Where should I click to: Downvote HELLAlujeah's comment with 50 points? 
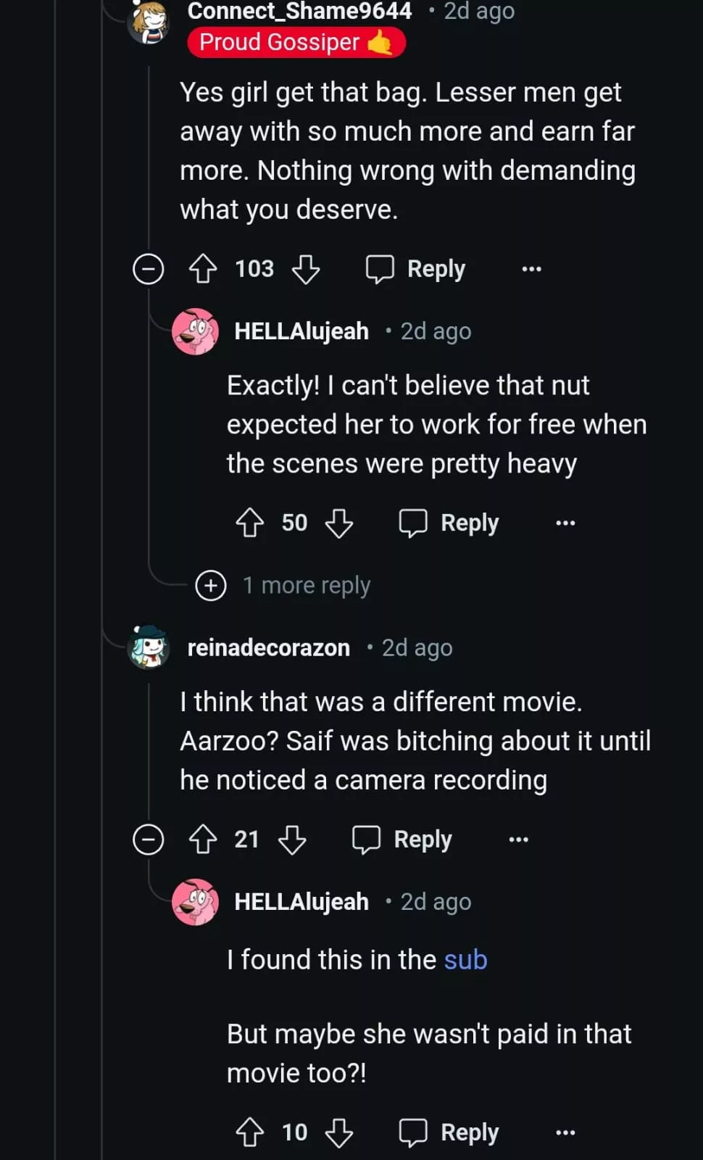click(339, 523)
